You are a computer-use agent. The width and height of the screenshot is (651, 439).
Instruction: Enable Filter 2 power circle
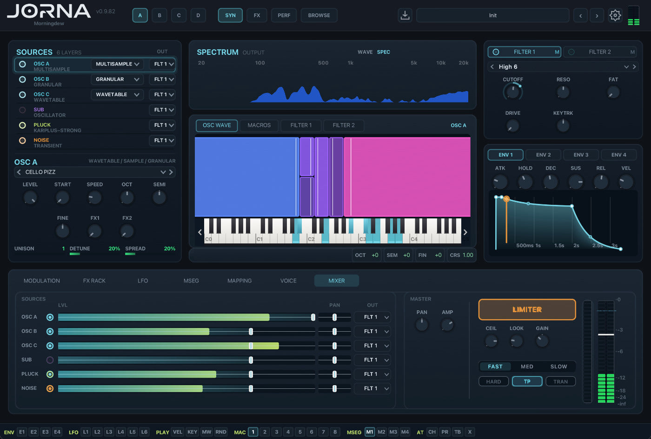tap(571, 52)
